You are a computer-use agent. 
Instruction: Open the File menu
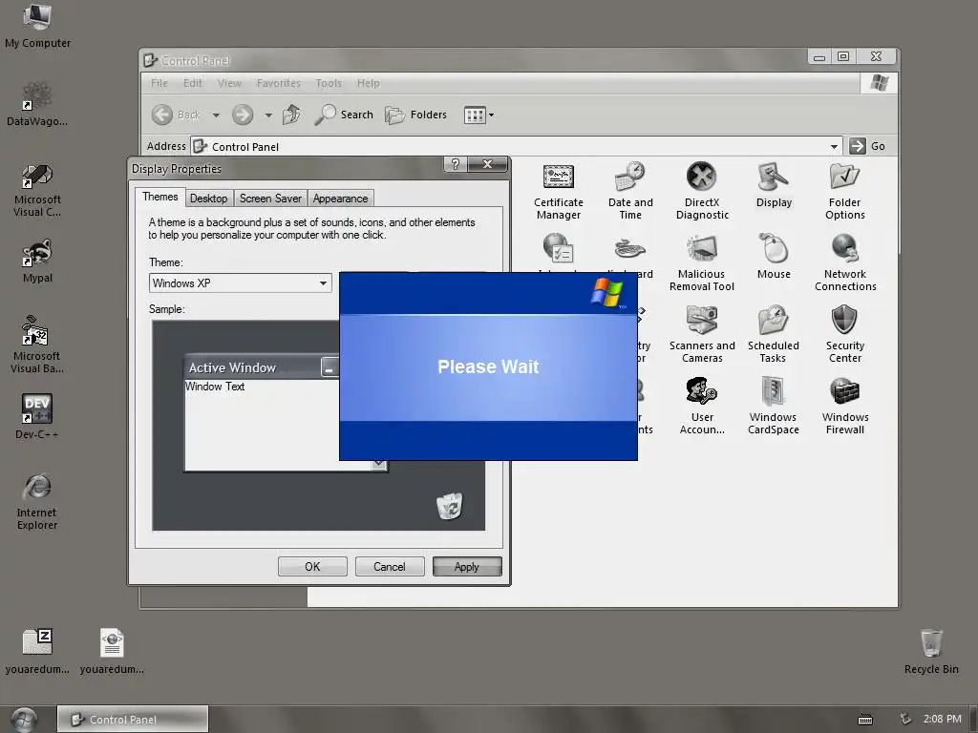click(159, 83)
